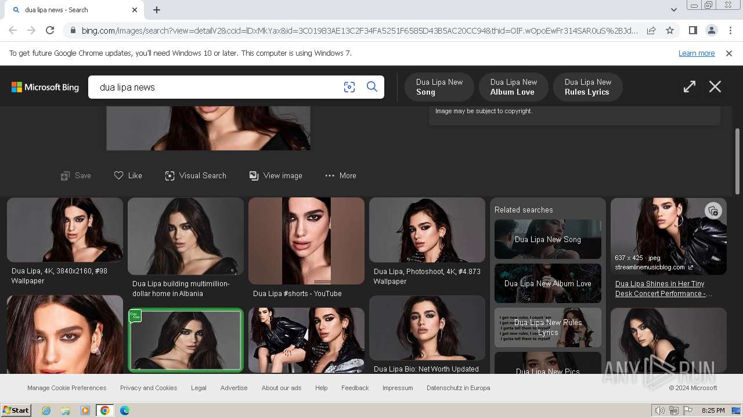Click the 8:25 PM system clock
This screenshot has width=743, height=418.
[x=713, y=410]
